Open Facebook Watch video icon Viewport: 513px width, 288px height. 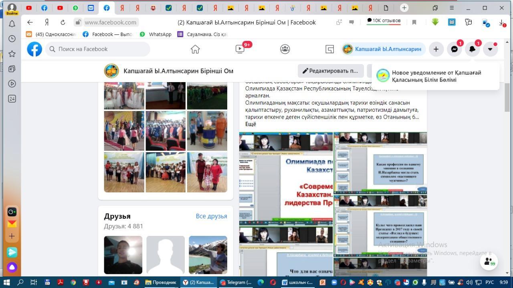click(240, 49)
